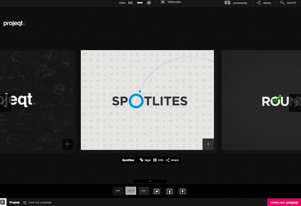Screen dimensions: 301x206
Task: Open the comments panel
Action: (x=236, y=3)
